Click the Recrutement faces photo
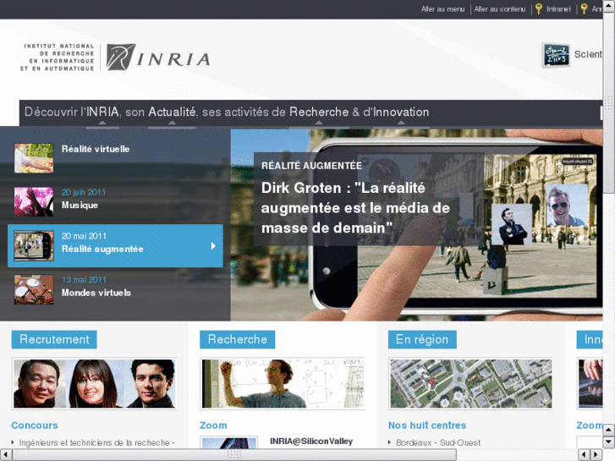Screen dimensions: 615x461 [x=94, y=384]
